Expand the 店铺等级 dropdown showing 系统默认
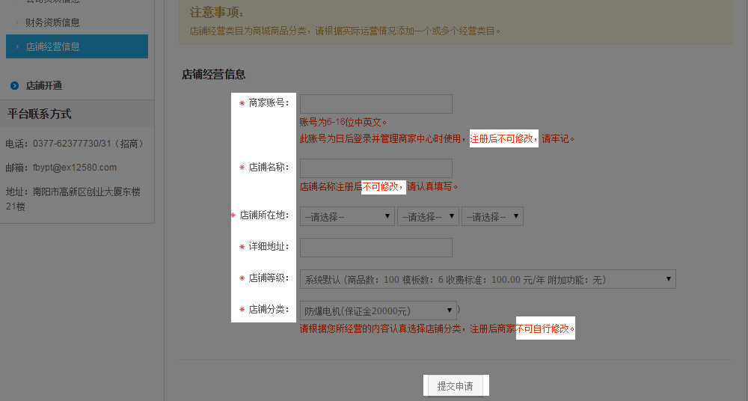This screenshot has height=401, width=748. 487,280
